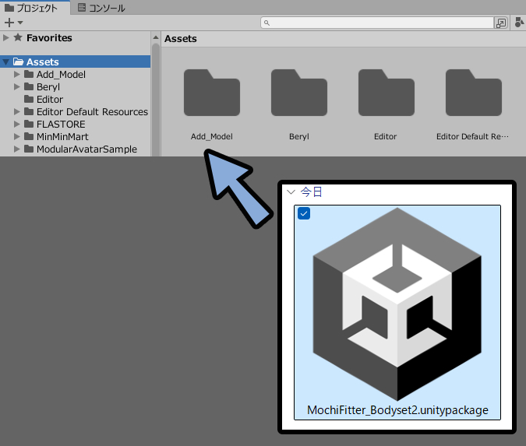Click the Unity package cube thumbnail

click(397, 304)
